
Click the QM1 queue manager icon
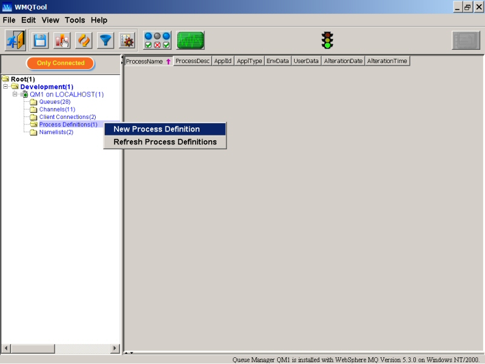(x=25, y=94)
